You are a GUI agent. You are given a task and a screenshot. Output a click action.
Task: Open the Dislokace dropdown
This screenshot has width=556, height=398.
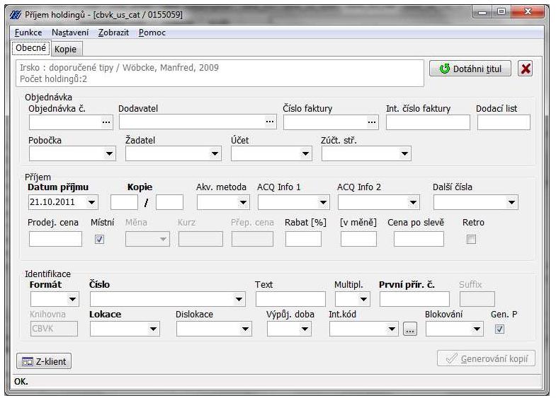(x=245, y=329)
